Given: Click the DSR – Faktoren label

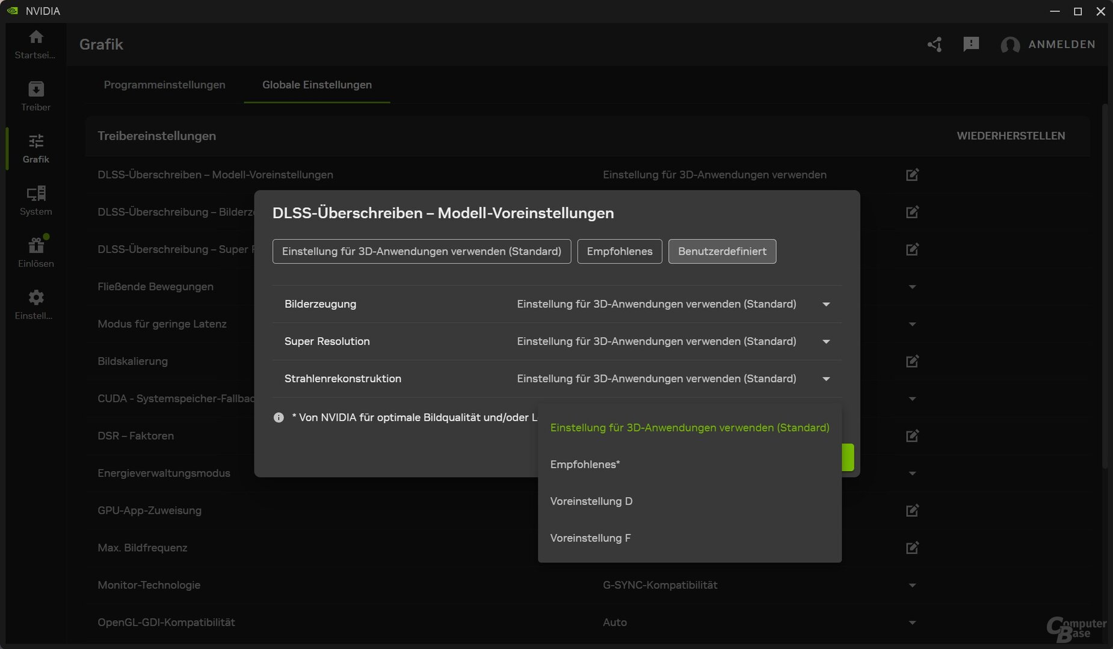Looking at the screenshot, I should [x=136, y=436].
